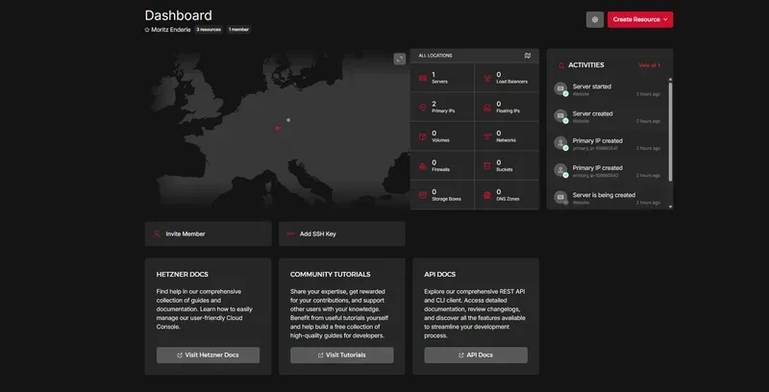
Task: Click the Hetzner Docs heading
Action: point(183,275)
